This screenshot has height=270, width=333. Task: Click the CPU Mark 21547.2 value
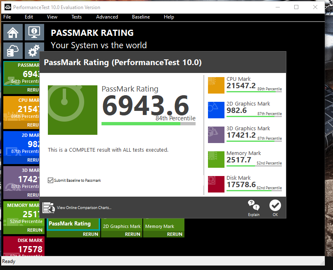click(241, 86)
